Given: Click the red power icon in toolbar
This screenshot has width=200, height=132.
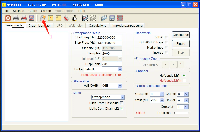Looking at the screenshot, I should 8,18.
